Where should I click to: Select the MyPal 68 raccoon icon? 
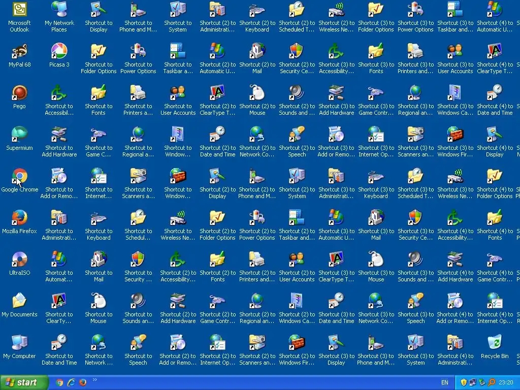click(19, 51)
